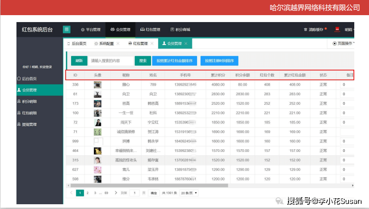Open the 20 条/页 page size dropdown
Image resolution: width=369 pixels, height=209 pixels.
click(189, 193)
